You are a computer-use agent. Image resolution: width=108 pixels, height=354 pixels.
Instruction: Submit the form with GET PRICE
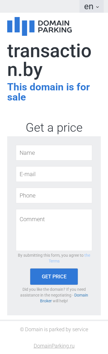[54, 277]
